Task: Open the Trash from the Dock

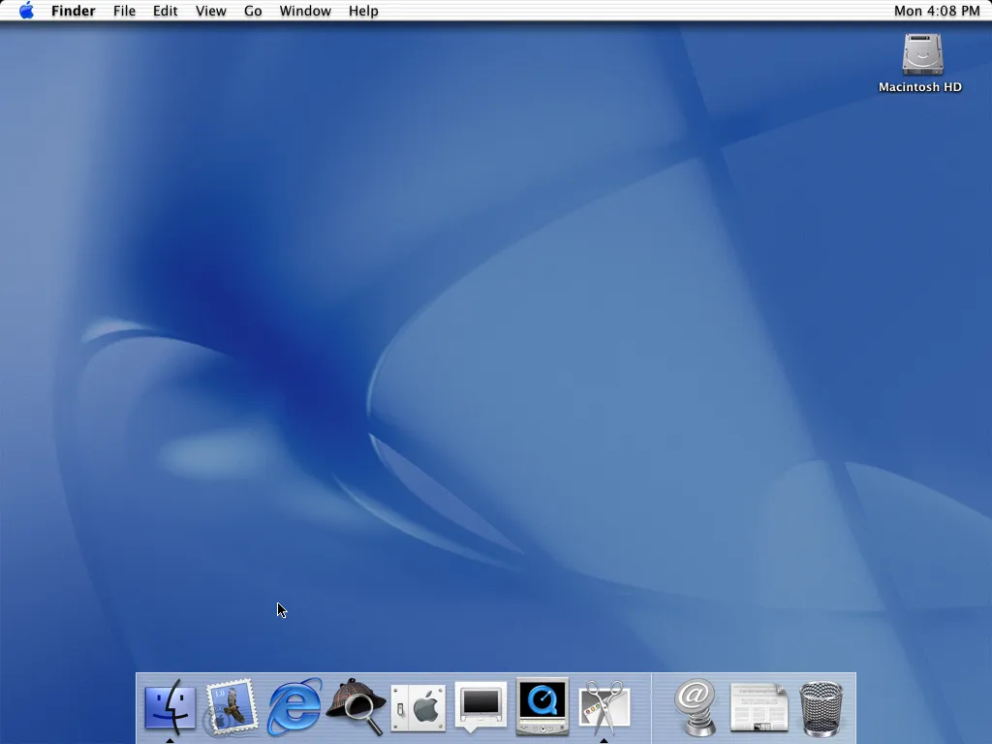Action: coord(820,707)
